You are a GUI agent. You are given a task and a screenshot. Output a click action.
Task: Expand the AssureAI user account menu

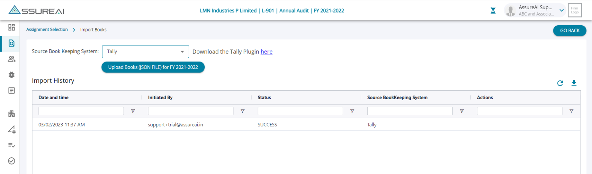pos(561,11)
